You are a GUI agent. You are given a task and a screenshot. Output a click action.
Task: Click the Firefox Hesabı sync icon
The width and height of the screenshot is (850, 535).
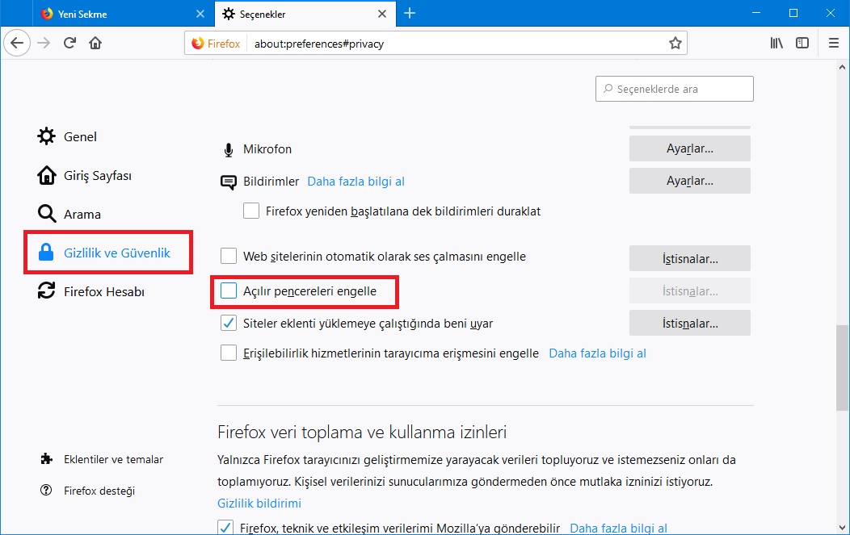tap(47, 291)
